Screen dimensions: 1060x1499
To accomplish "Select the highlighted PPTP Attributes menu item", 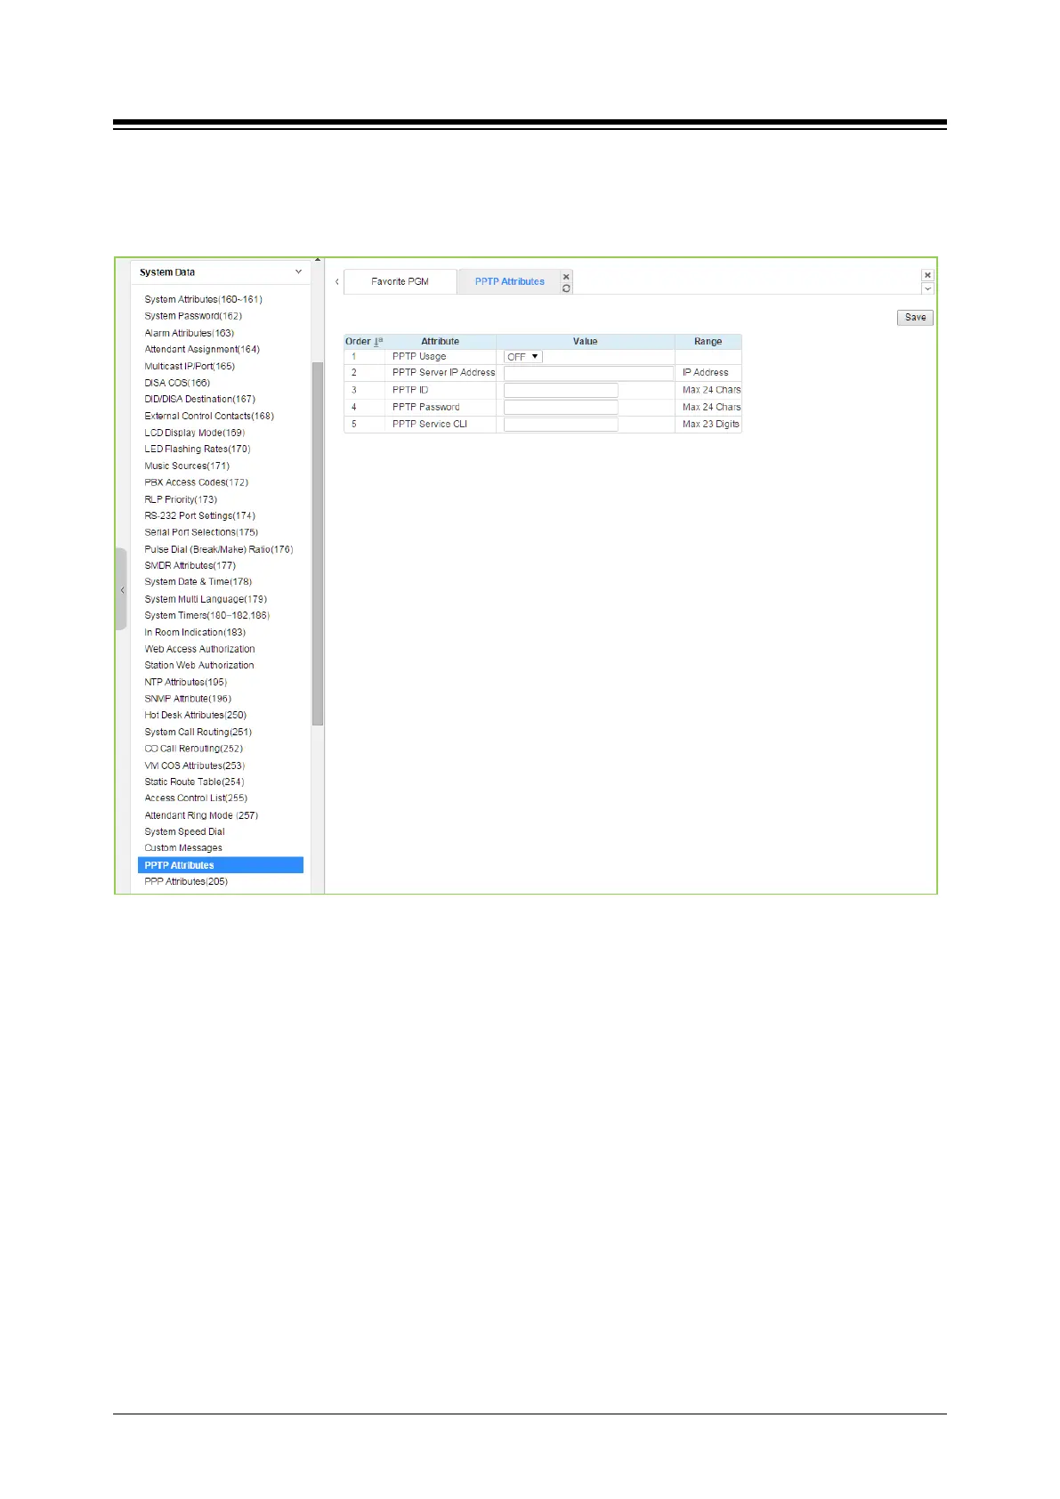I will click(x=221, y=865).
